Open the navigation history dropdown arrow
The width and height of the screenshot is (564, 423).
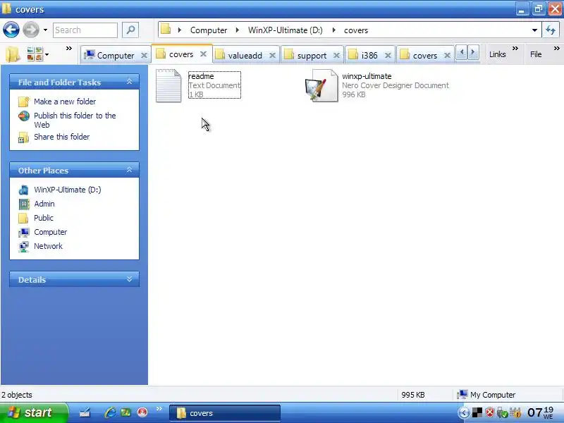[x=45, y=30]
